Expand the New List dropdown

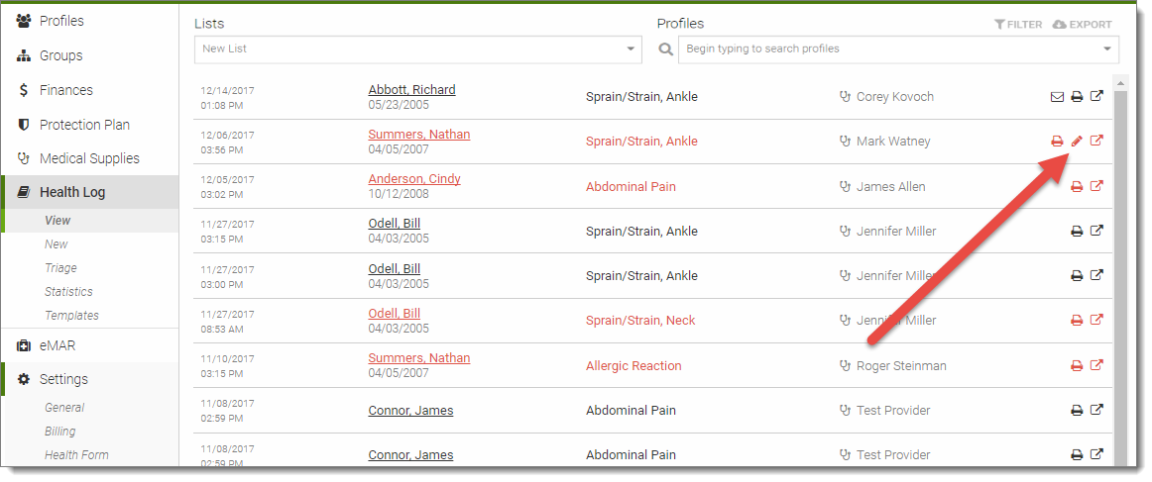click(632, 48)
